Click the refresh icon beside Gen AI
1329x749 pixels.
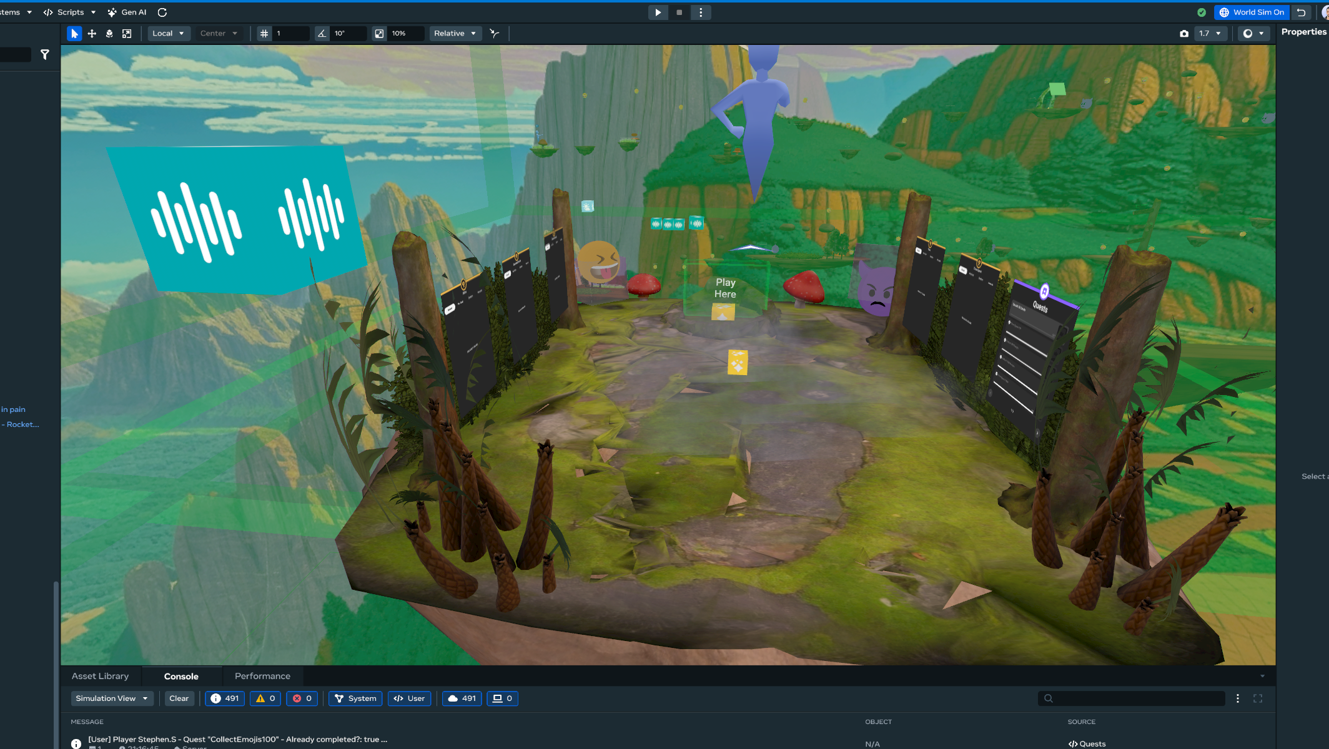tap(162, 12)
